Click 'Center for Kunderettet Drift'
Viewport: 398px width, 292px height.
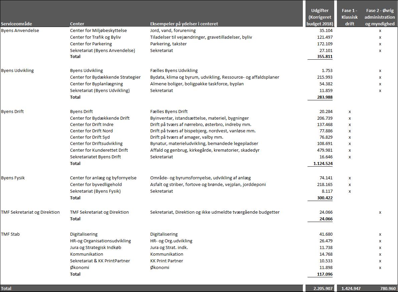[x=99, y=150]
